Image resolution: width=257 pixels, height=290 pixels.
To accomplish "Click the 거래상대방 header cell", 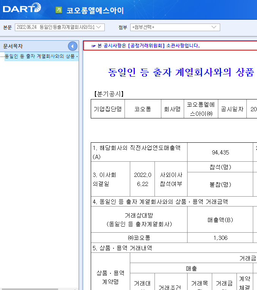I will [x=139, y=219].
